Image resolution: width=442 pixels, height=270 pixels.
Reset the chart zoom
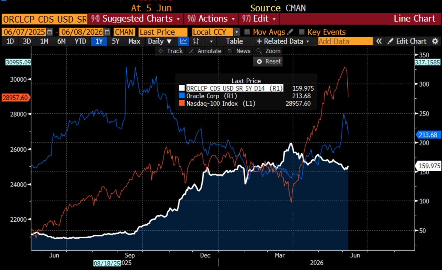[x=268, y=62]
